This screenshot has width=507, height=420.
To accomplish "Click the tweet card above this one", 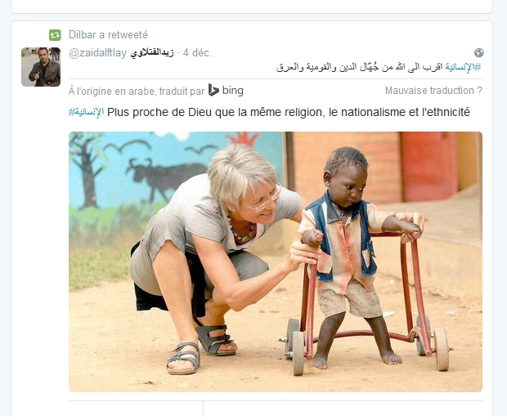I will coord(252,7).
